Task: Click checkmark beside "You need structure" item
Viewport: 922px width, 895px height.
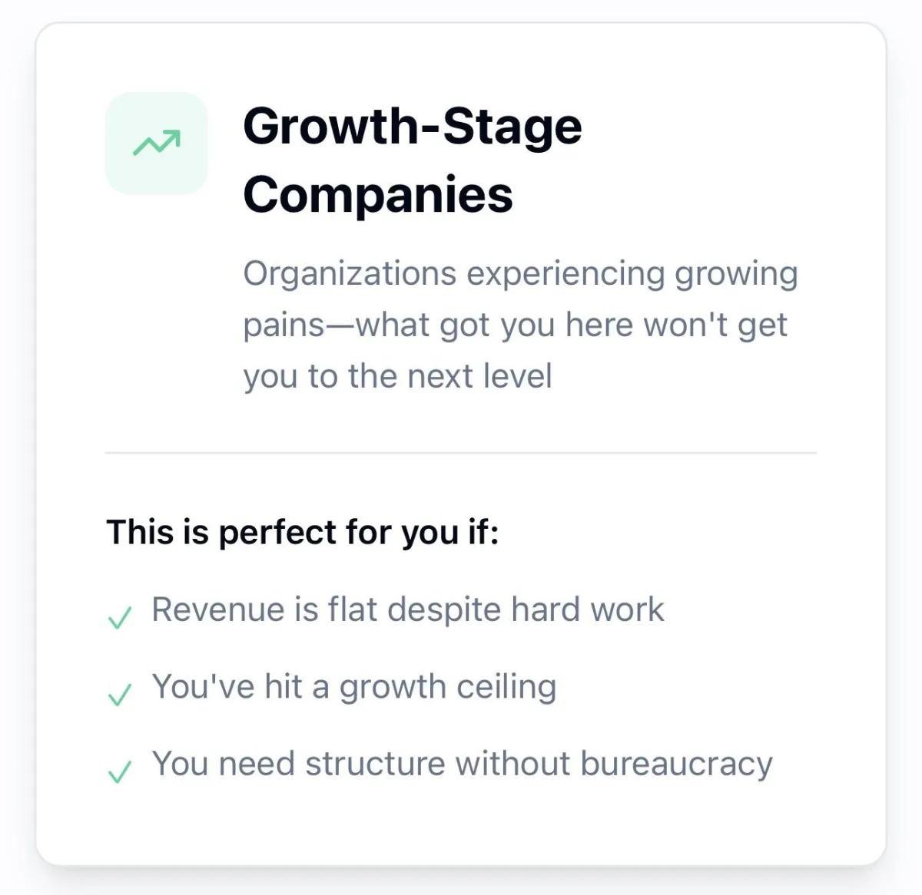Action: click(120, 771)
